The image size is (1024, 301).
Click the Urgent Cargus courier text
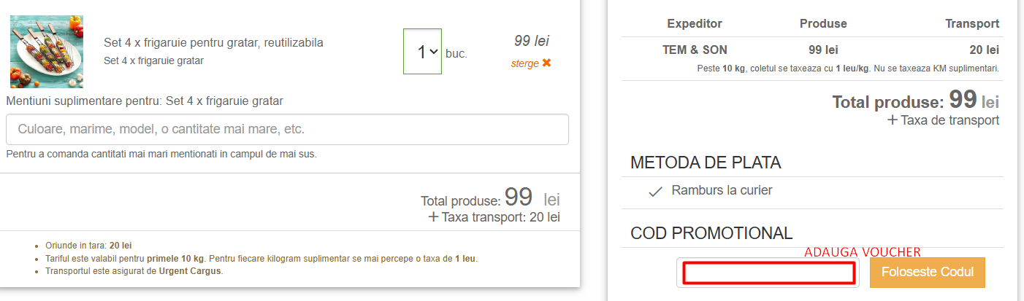click(190, 271)
